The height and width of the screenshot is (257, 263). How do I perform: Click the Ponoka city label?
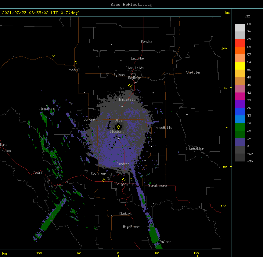146,42
